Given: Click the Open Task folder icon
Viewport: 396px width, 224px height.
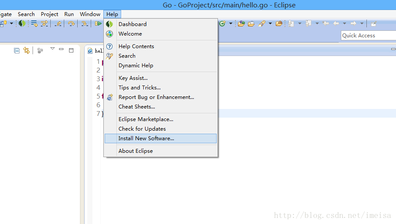Looking at the screenshot, I should [251, 24].
